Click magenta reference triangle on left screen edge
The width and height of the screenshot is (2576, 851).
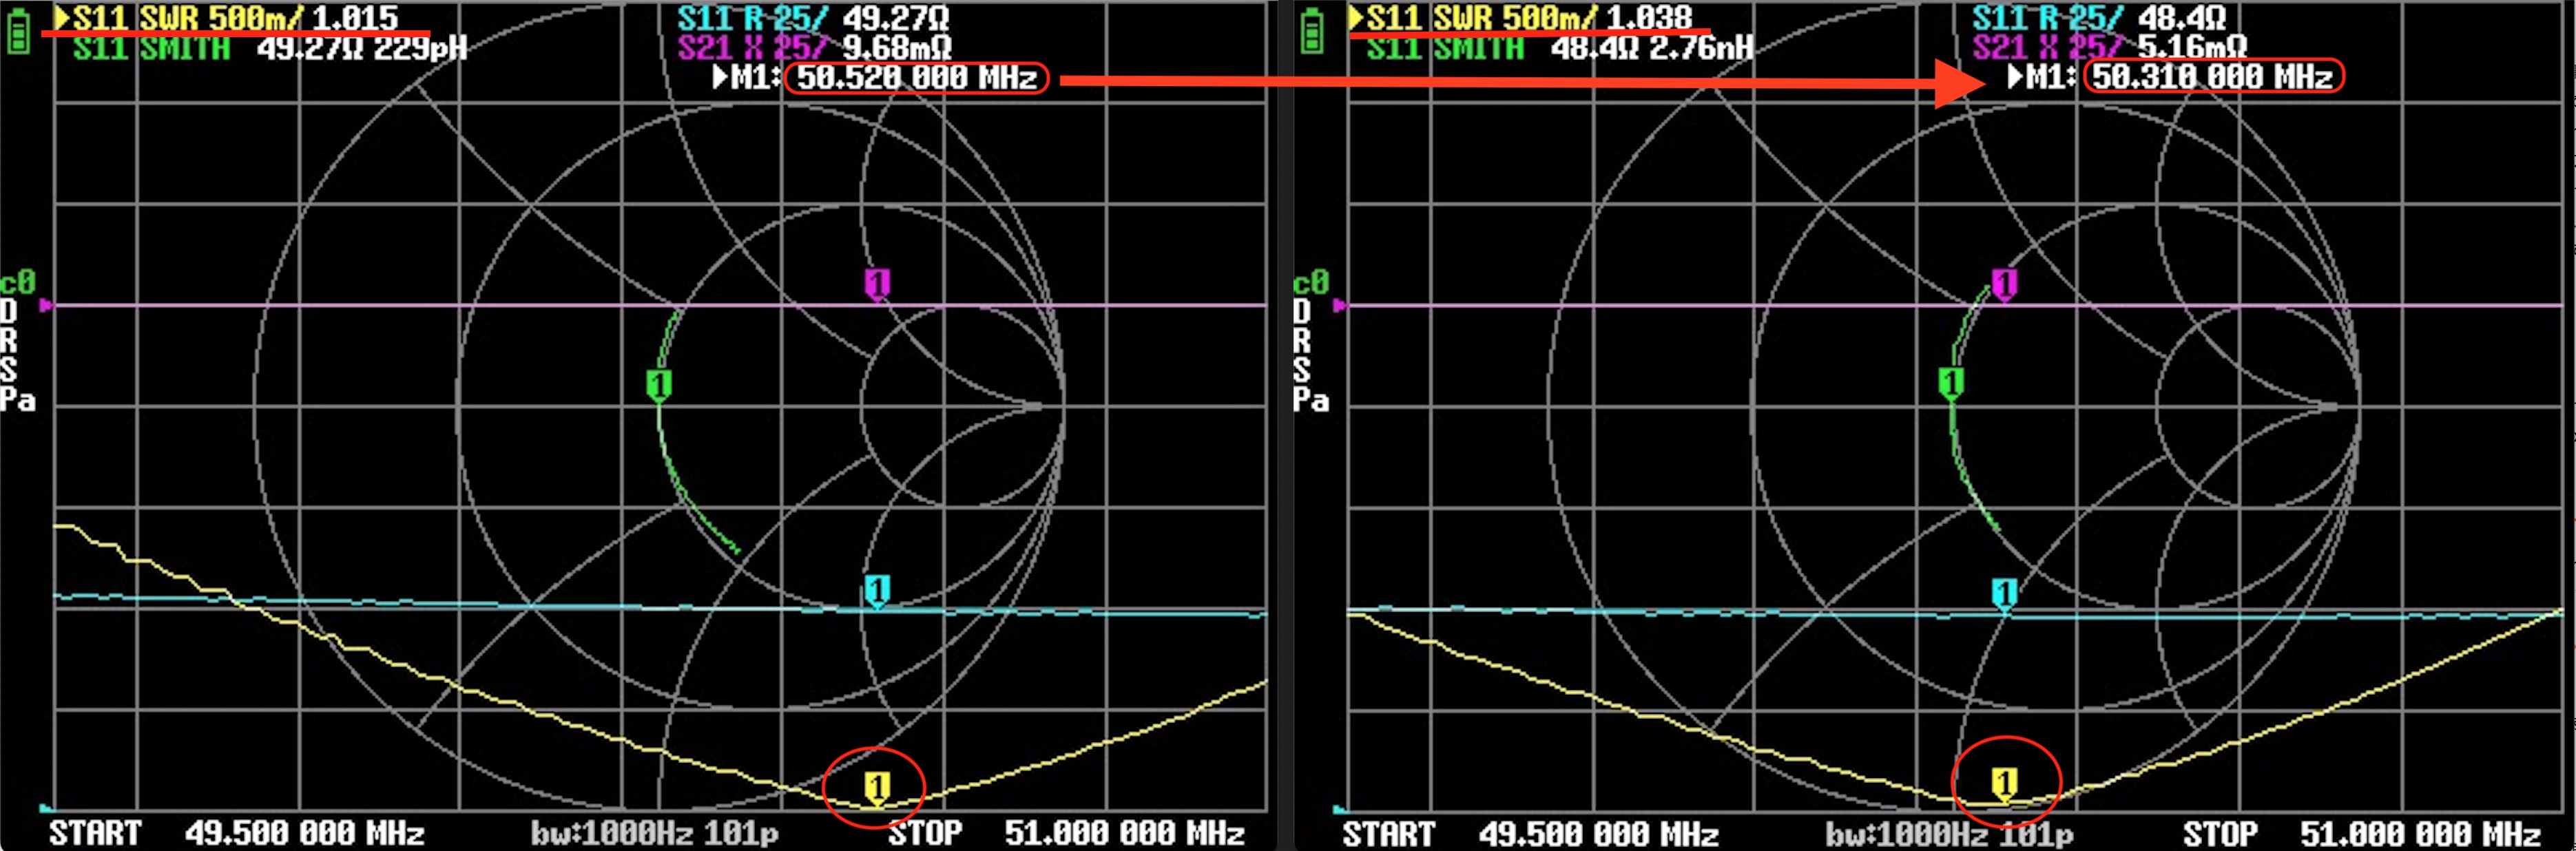[46, 305]
